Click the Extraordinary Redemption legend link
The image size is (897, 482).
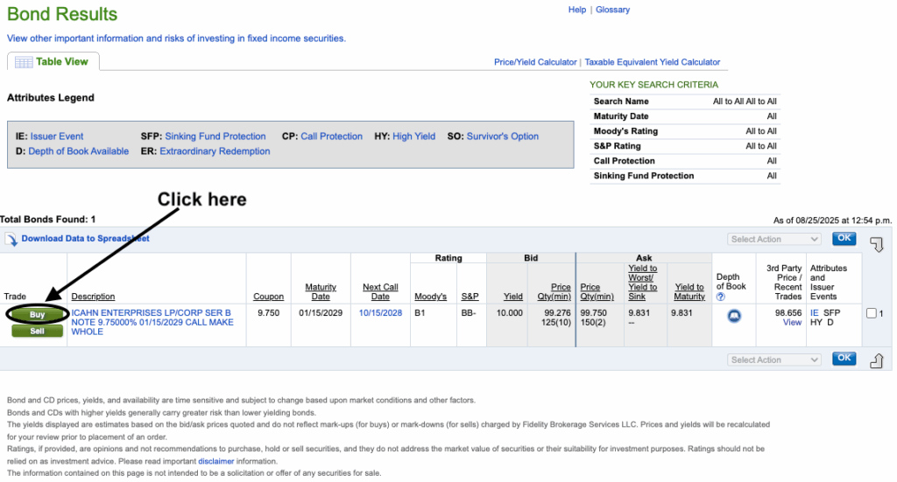point(215,151)
